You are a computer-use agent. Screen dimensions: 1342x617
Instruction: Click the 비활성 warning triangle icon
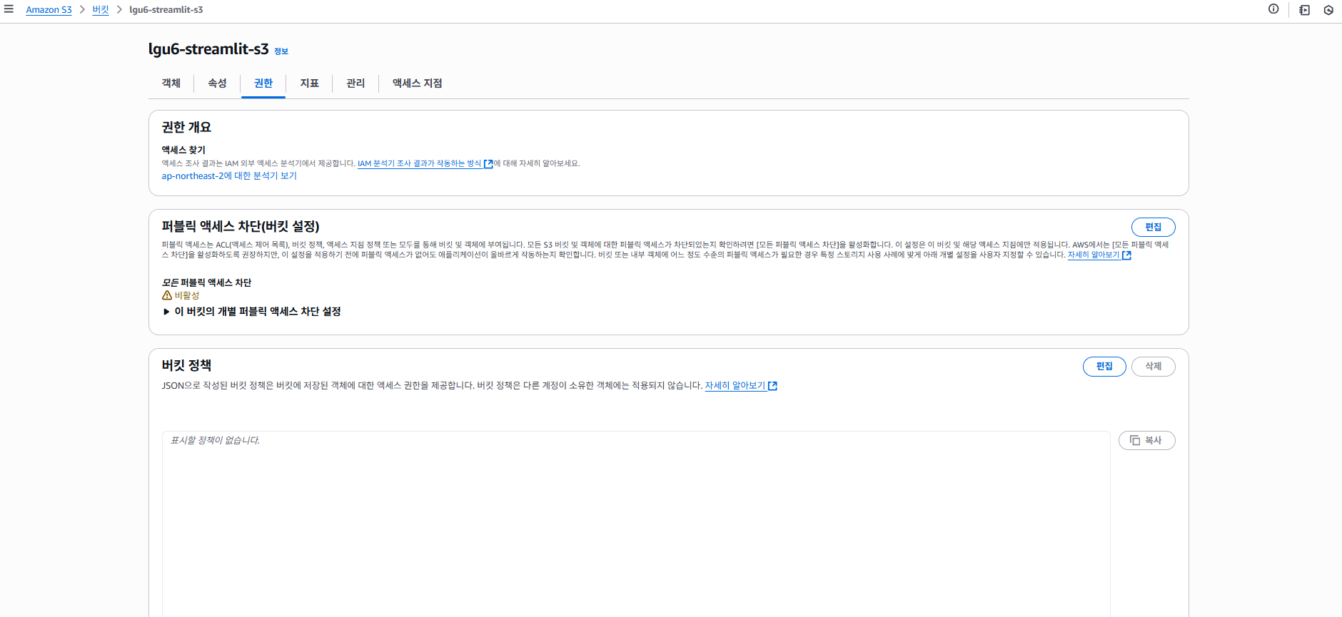pos(167,295)
